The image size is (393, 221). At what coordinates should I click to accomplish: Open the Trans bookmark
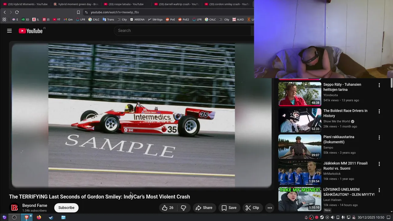(108, 19)
